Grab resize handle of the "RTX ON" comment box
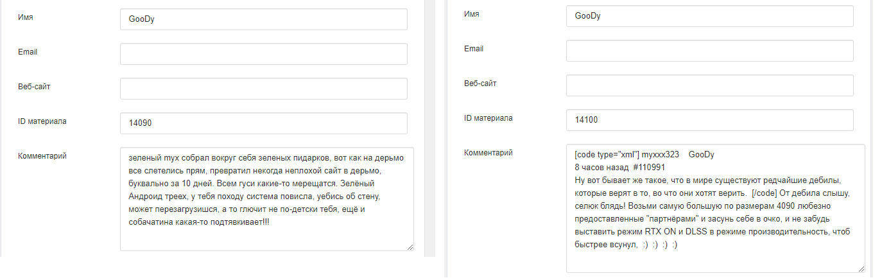The image size is (882, 280). 861,269
